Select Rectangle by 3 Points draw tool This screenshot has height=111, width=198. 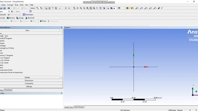click(7, 48)
